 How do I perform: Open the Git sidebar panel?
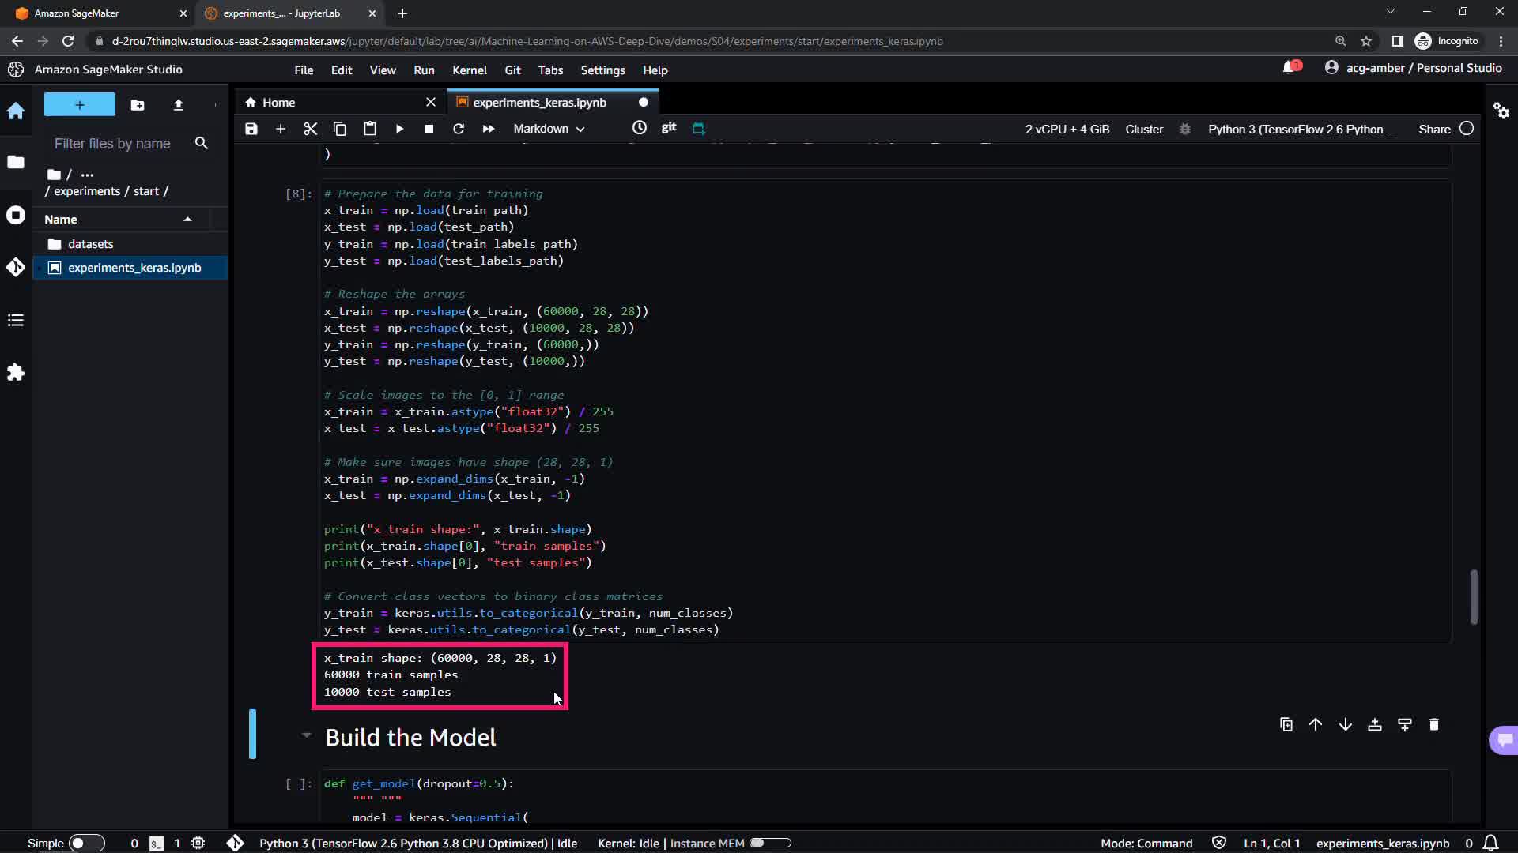16,267
